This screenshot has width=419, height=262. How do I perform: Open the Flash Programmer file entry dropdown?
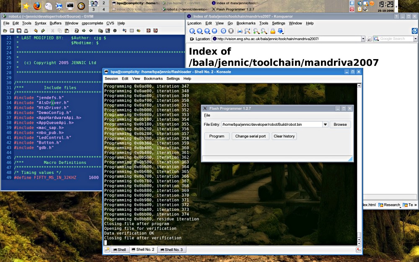(x=325, y=125)
